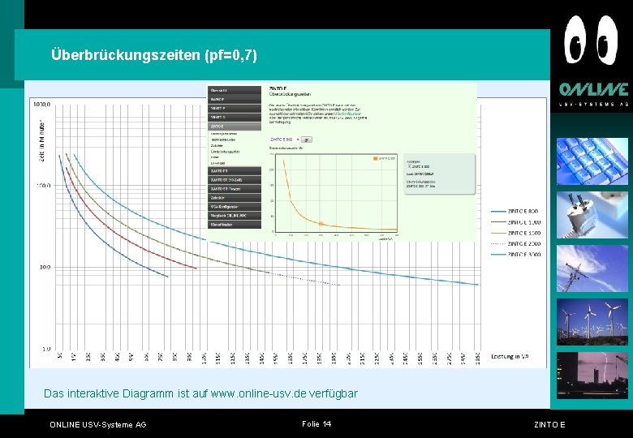Click the ZINTO E 1500 green legend entry
Image resolution: width=633 pixels, height=438 pixels.
(x=515, y=233)
